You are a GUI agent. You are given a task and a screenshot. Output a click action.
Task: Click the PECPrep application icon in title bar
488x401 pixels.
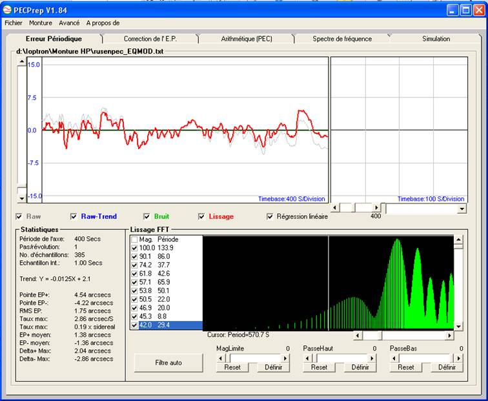[8, 10]
